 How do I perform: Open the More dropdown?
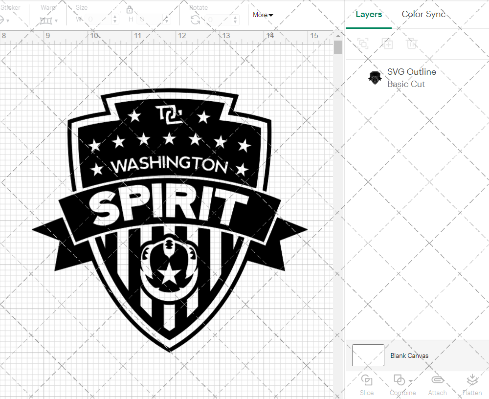[x=263, y=15]
